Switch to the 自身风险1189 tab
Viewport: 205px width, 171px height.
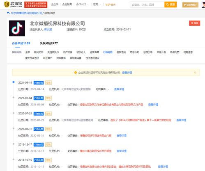point(21,43)
